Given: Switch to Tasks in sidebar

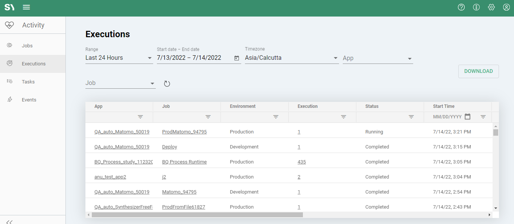Looking at the screenshot, I should [x=28, y=82].
